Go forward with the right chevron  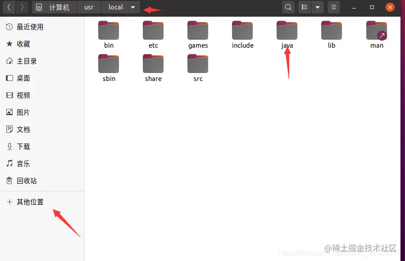click(22, 7)
